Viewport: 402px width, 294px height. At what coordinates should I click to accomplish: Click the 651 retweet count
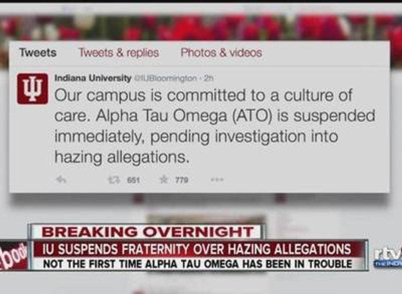pos(133,181)
